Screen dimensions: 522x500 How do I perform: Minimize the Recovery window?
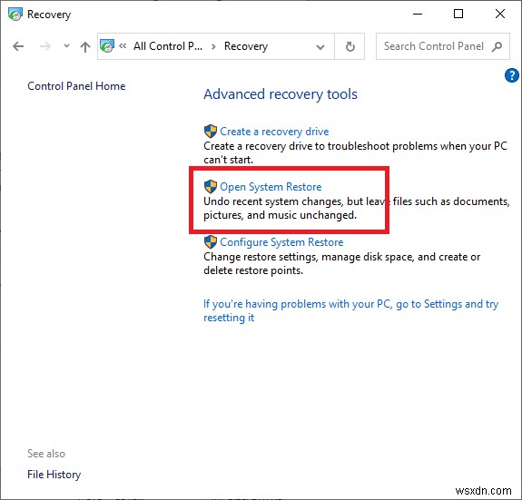[418, 14]
